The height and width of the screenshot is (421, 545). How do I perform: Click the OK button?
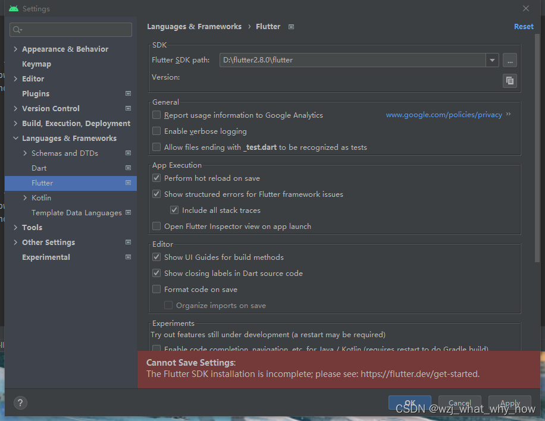coord(410,403)
